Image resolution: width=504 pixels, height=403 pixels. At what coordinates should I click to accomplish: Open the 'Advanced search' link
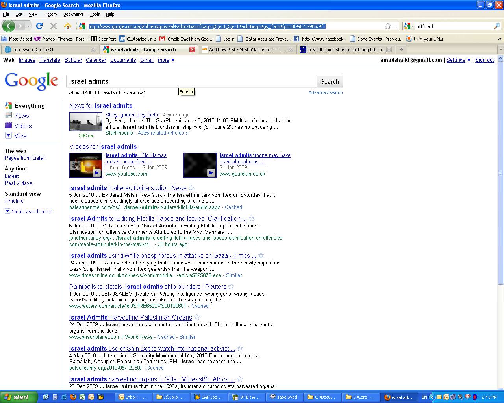(325, 92)
